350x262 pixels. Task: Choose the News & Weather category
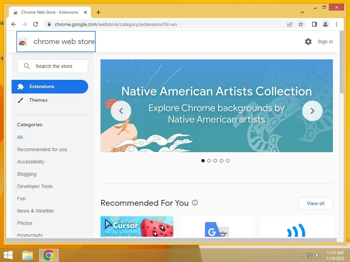36,211
